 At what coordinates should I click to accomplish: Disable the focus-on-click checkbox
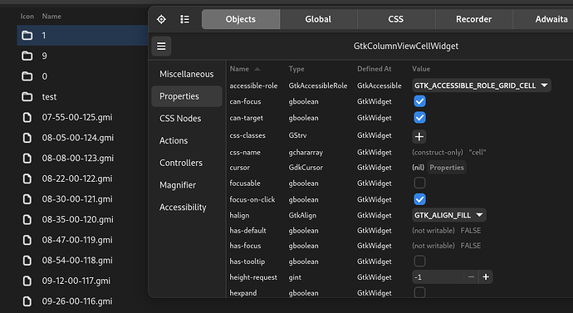coord(419,199)
